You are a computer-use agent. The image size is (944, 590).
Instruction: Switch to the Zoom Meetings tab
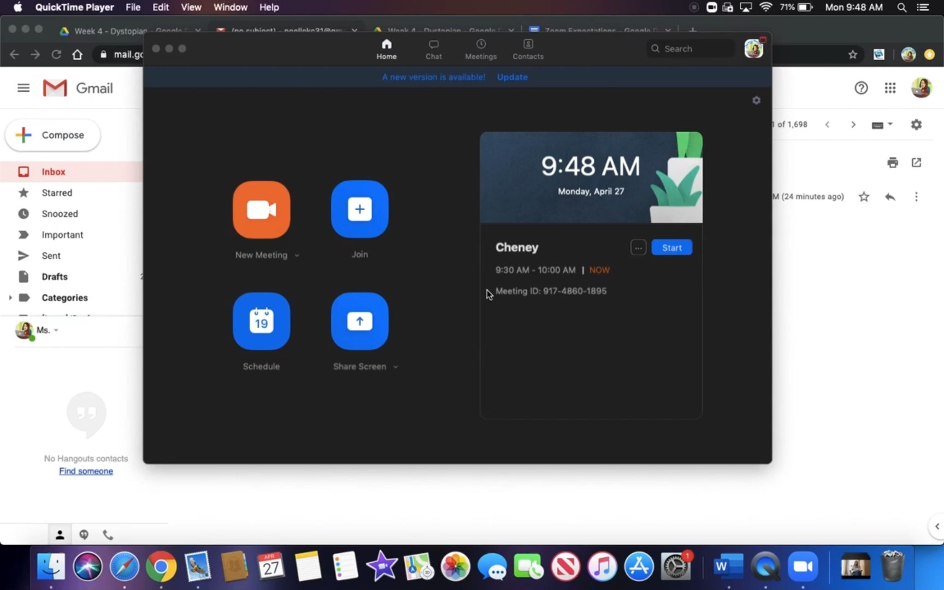point(481,49)
